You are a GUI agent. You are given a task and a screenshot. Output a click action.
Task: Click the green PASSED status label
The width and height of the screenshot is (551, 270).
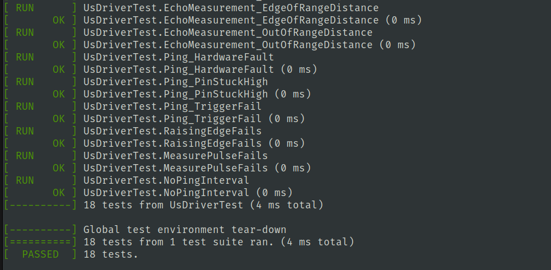point(40,254)
